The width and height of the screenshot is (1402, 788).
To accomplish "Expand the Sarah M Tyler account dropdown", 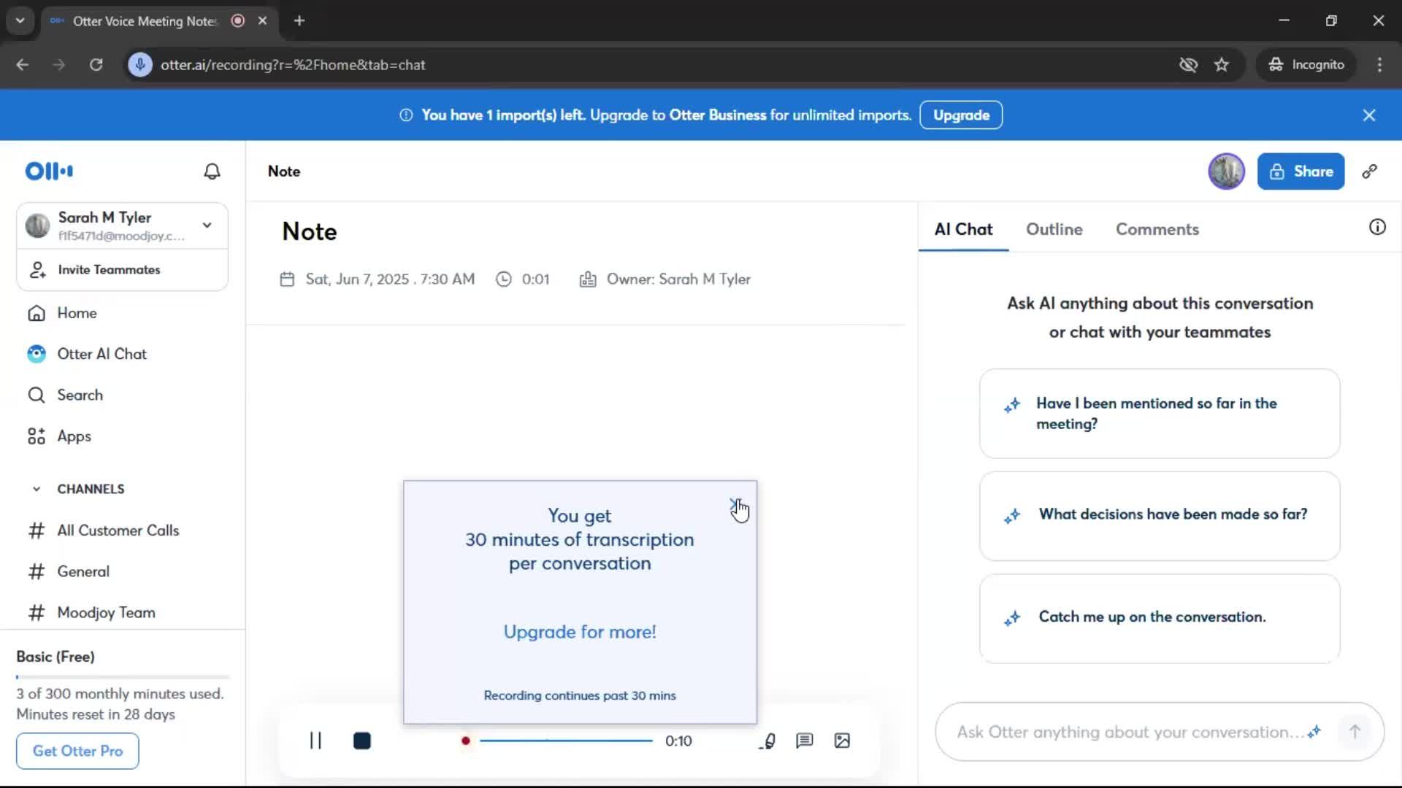I will tap(207, 225).
